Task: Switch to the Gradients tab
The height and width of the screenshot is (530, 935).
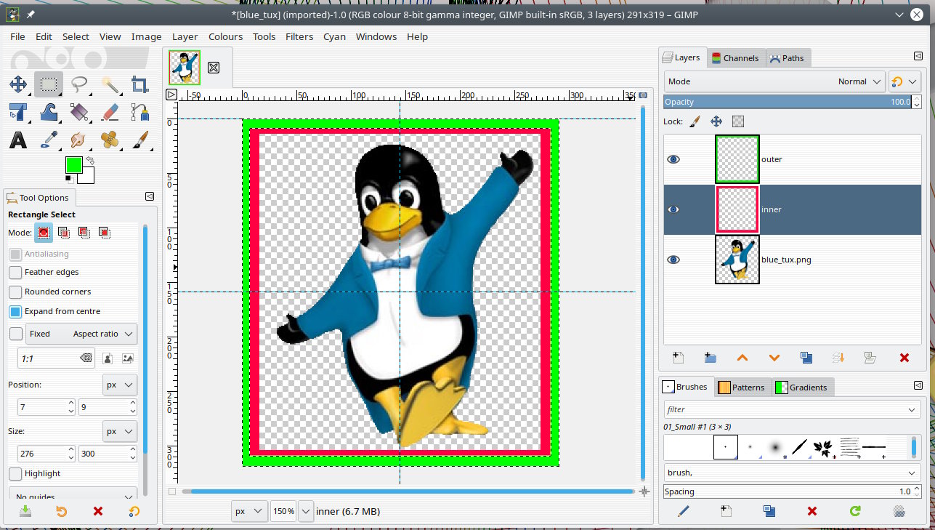Action: pos(802,387)
